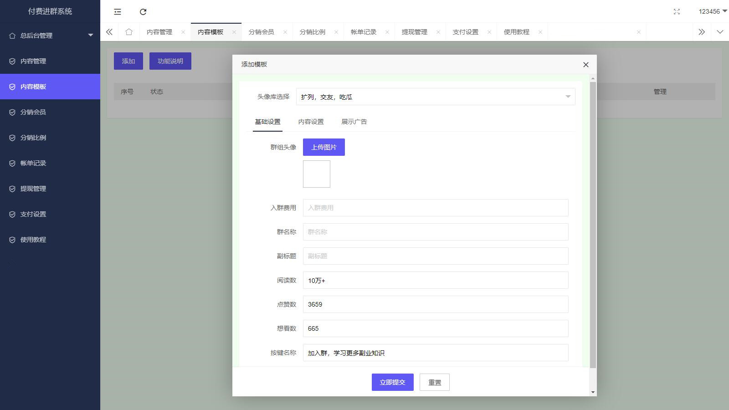This screenshot has height=410, width=729.
Task: Open the tab options down-chevron menu
Action: [x=720, y=32]
